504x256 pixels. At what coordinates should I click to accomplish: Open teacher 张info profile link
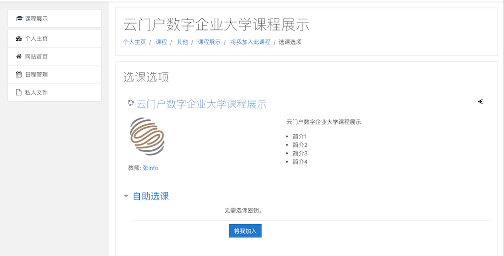coord(151,168)
